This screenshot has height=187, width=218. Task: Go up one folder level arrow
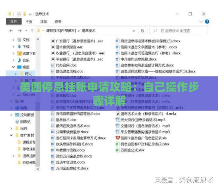pos(32,31)
